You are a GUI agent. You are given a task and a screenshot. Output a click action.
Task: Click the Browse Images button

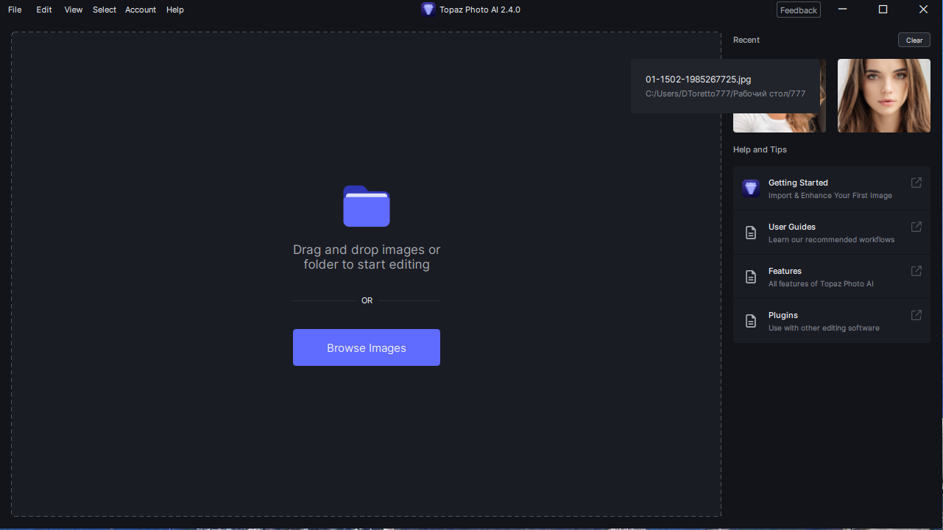[366, 347]
